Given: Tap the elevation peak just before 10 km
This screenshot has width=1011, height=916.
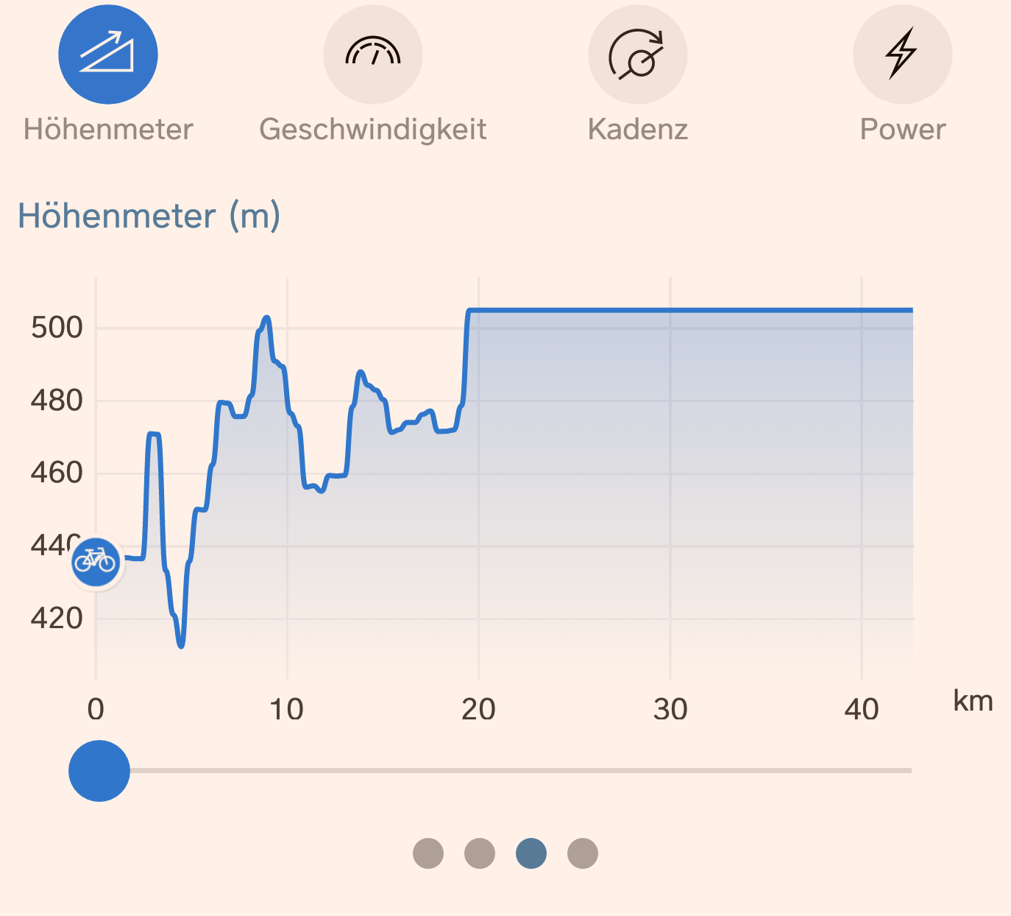Looking at the screenshot, I should 266,318.
